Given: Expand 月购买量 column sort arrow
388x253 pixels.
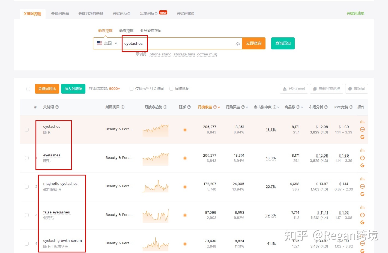Looking at the screenshot, I should (247, 108).
